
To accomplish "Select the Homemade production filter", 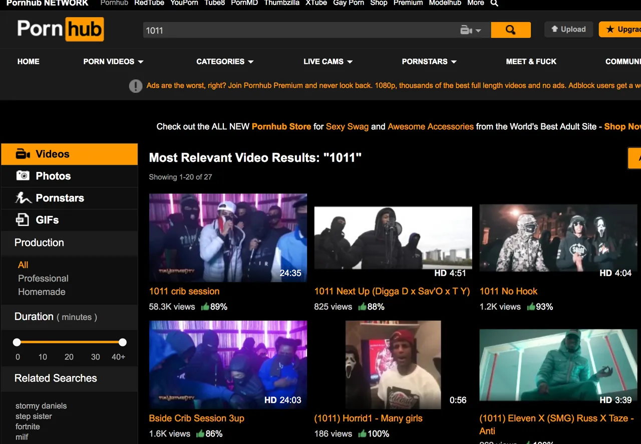I will point(42,292).
